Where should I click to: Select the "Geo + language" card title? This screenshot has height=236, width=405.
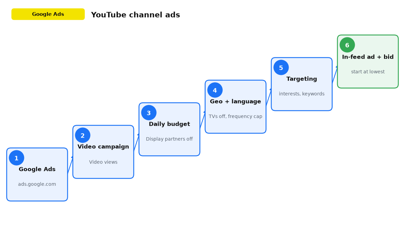(236, 101)
